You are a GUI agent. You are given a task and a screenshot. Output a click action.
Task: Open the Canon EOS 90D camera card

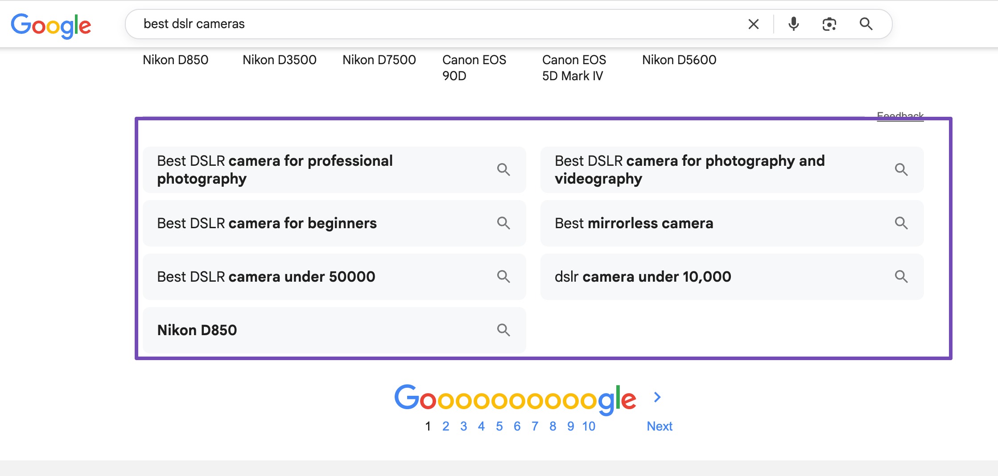474,68
